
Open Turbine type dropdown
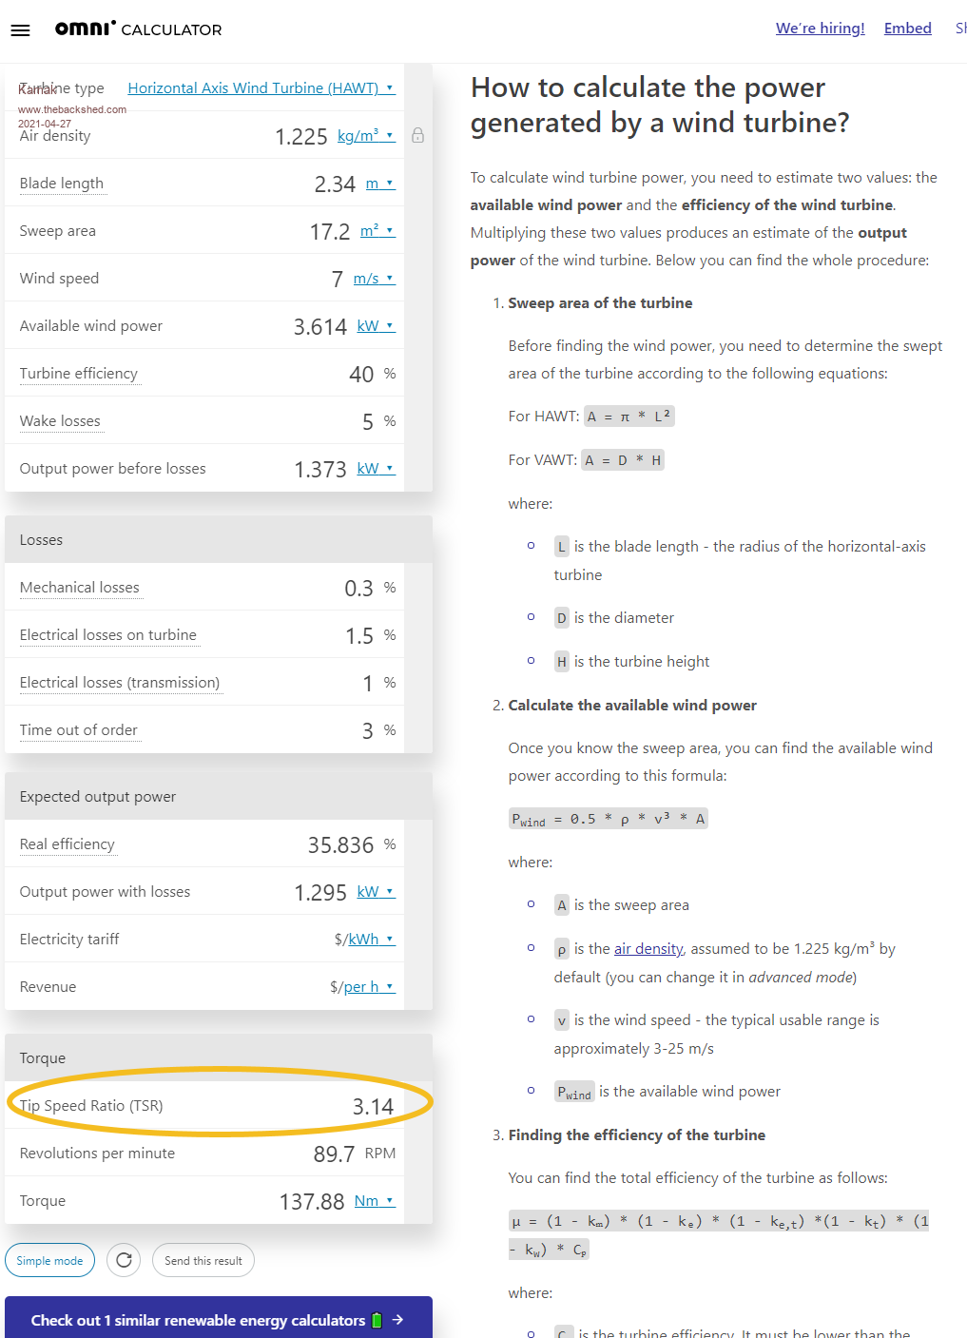click(x=261, y=88)
